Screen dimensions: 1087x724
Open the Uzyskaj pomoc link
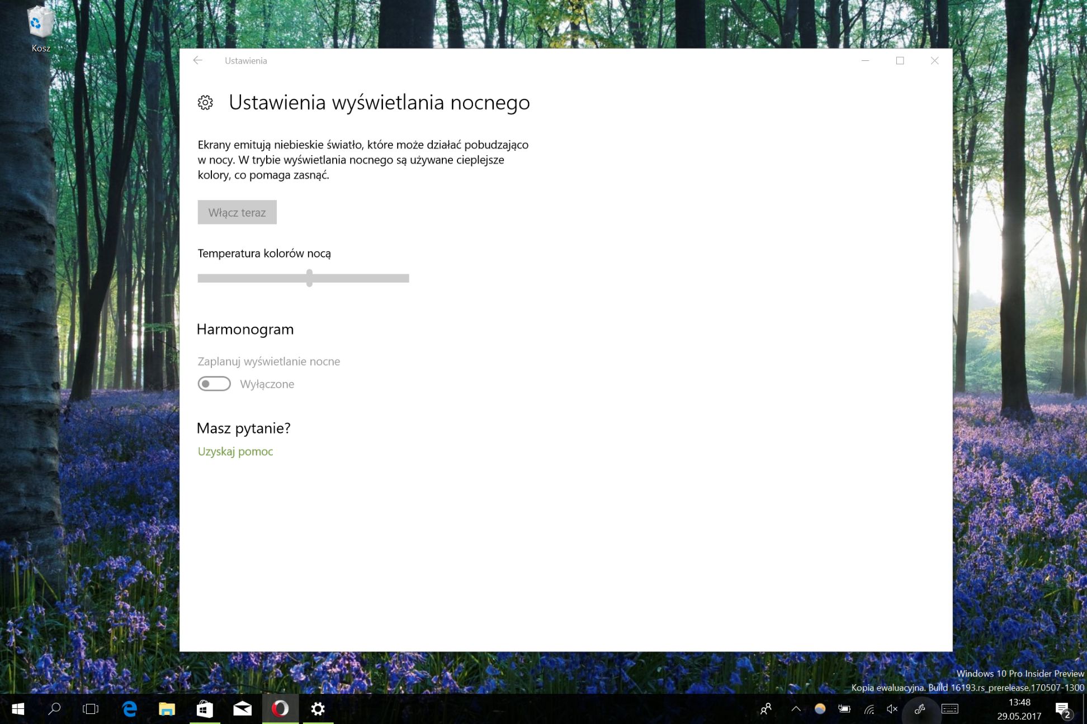(x=235, y=451)
